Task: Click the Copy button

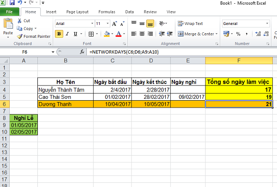Action: point(27,29)
